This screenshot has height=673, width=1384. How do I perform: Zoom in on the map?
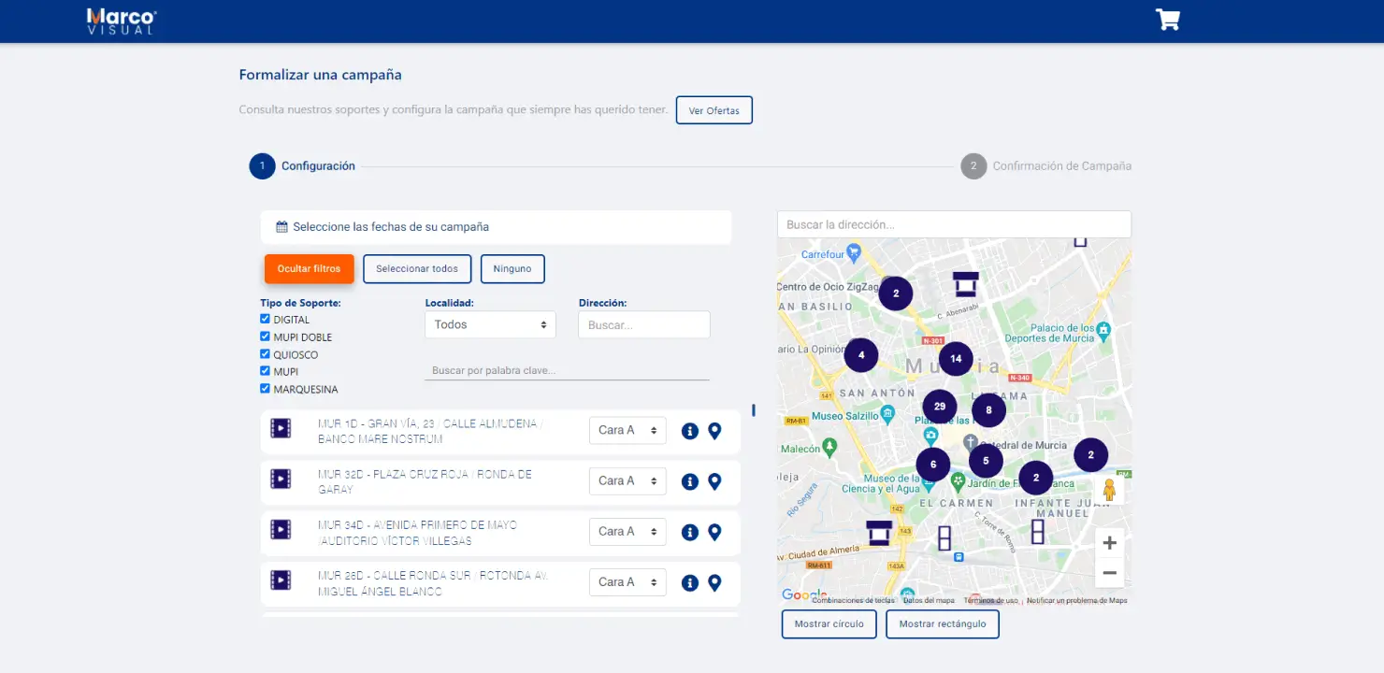1109,543
